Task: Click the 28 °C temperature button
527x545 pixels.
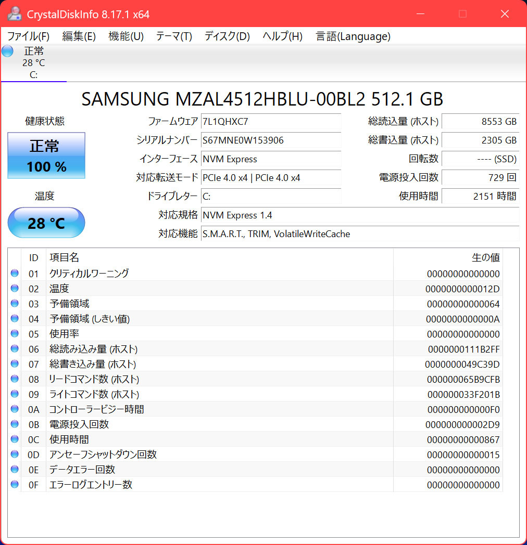Action: 46,223
